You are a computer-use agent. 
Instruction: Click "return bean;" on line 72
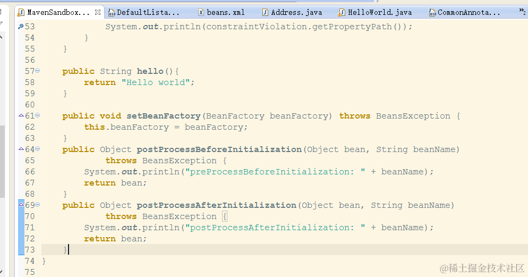(x=115, y=239)
